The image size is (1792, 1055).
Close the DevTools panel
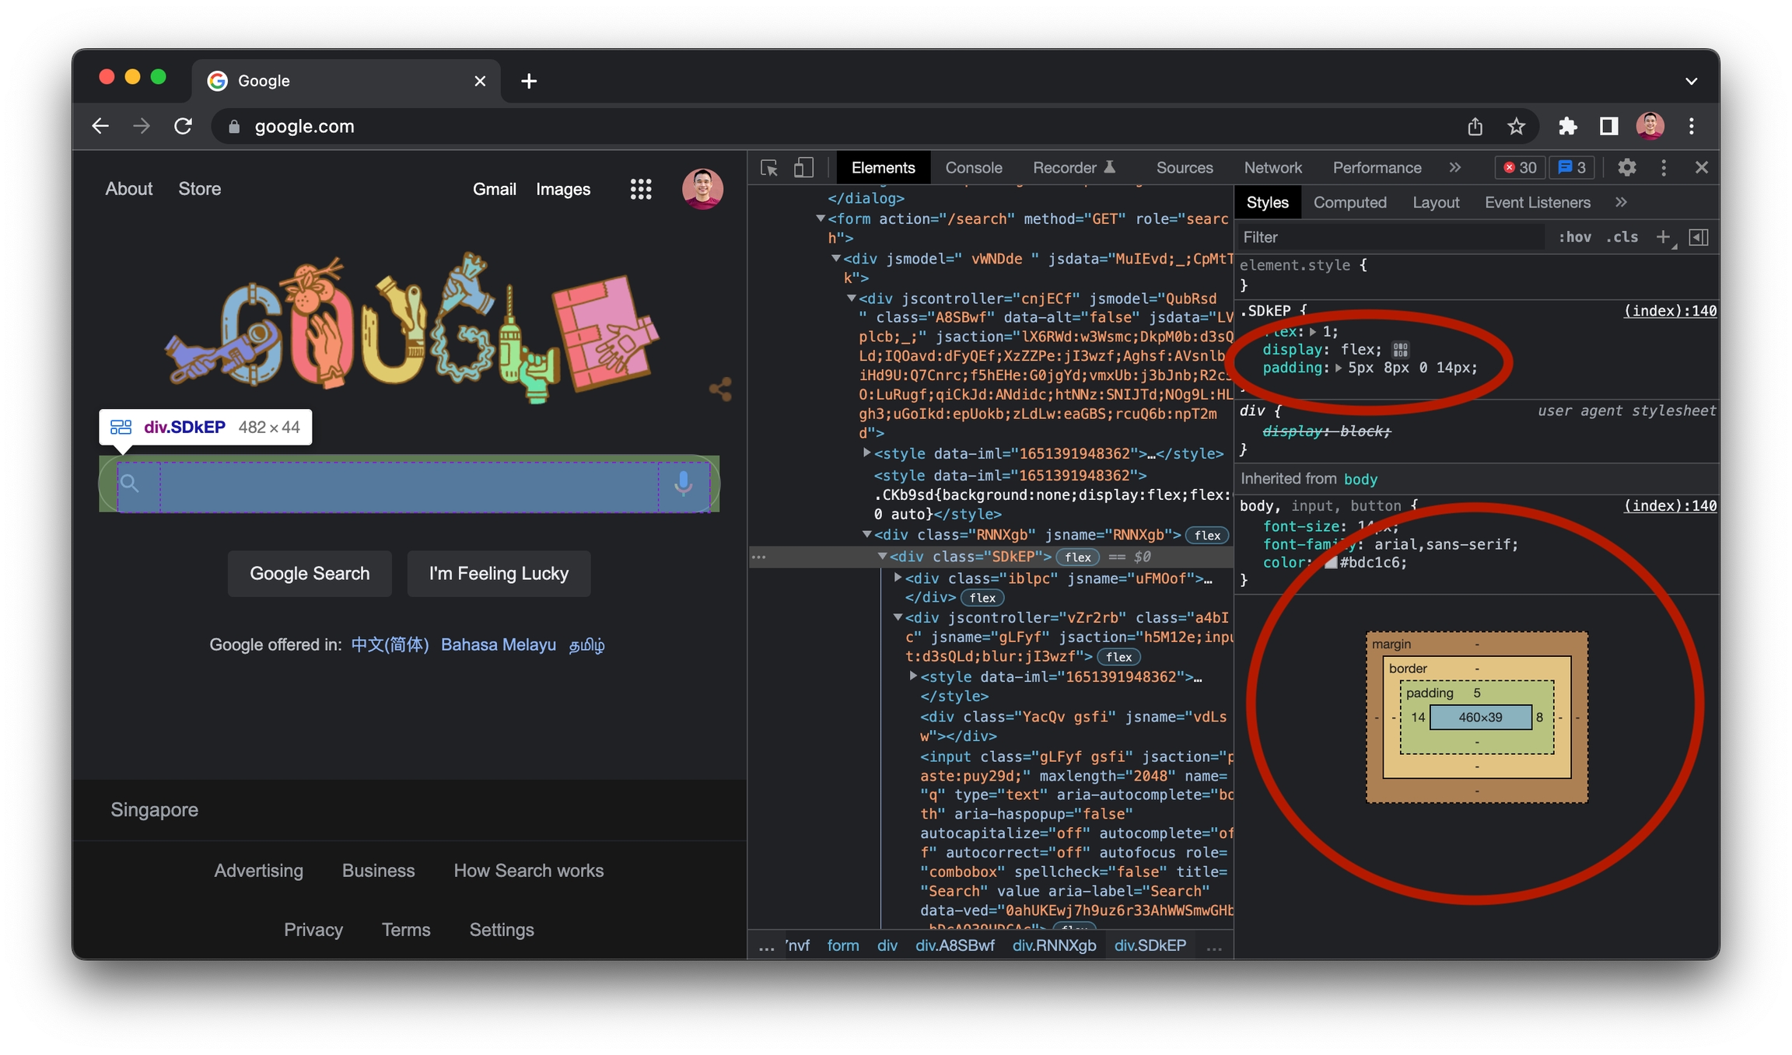coord(1701,168)
